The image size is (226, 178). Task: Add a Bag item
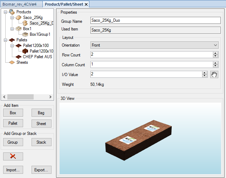tap(41, 113)
